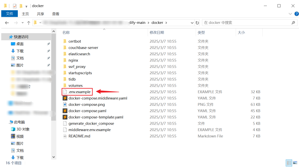Select generate_docker_compose file icon
Image resolution: width=299 pixels, height=168 pixels.
65,124
